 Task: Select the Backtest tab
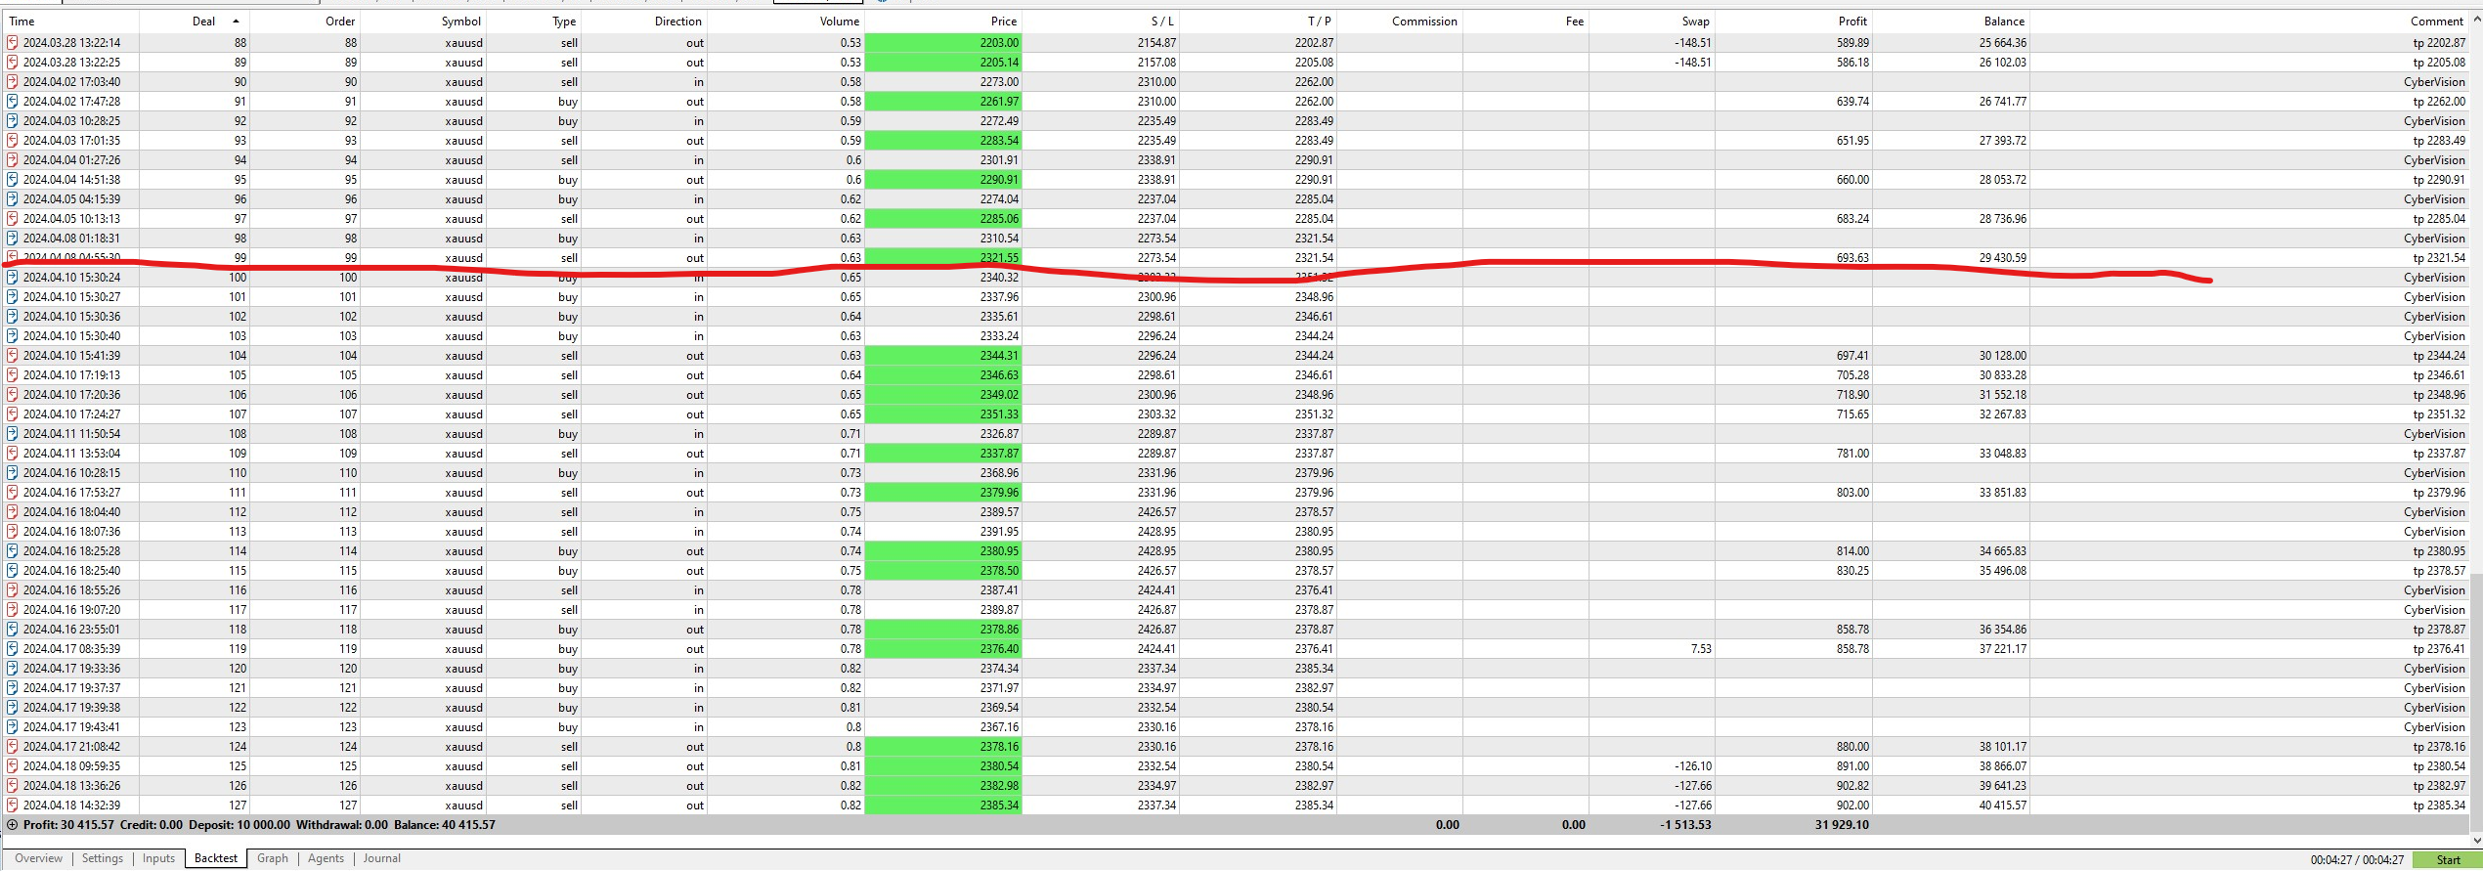216,858
